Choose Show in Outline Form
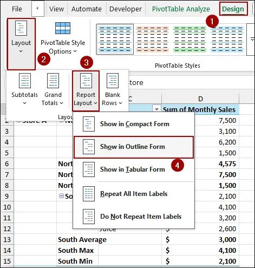This screenshot has height=268, width=255. point(134,147)
